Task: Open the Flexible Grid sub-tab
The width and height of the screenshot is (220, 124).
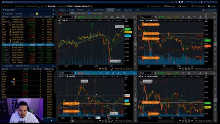Action: (x=78, y=13)
